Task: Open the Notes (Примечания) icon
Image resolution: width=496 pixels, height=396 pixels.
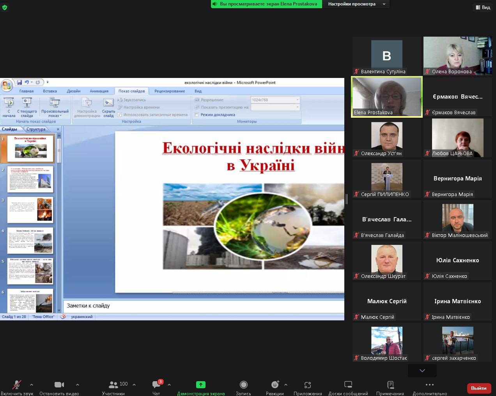Action: point(390,385)
